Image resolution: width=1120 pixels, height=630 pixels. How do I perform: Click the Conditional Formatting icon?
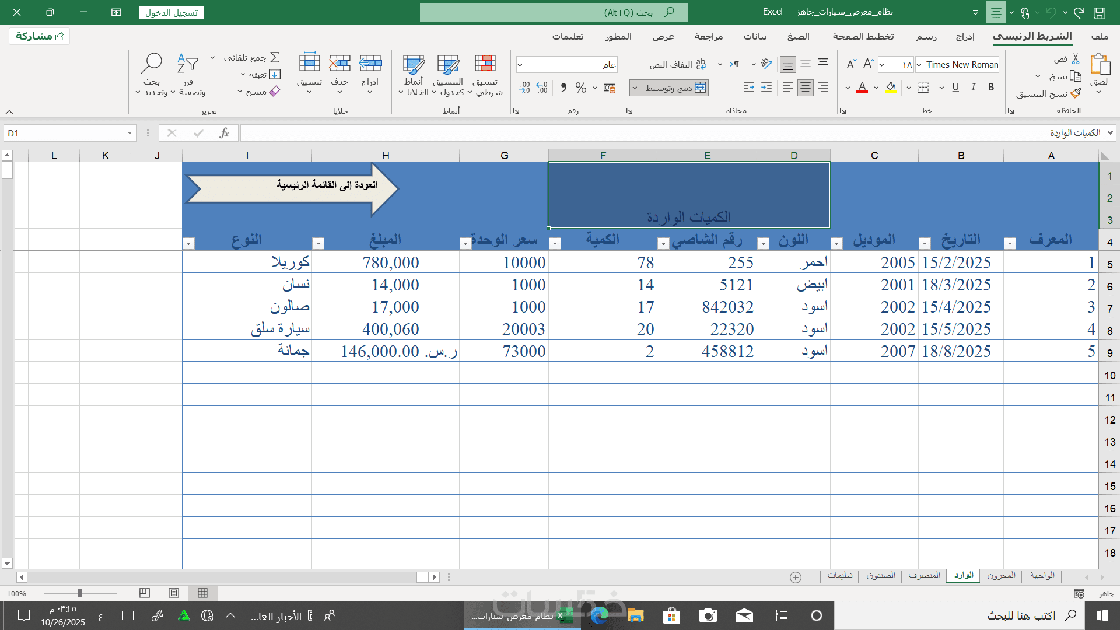pos(485,64)
